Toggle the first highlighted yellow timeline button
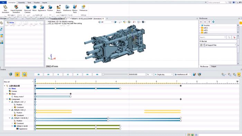Image resolution: width=242 pixels, height=136 pixels. tap(17, 75)
